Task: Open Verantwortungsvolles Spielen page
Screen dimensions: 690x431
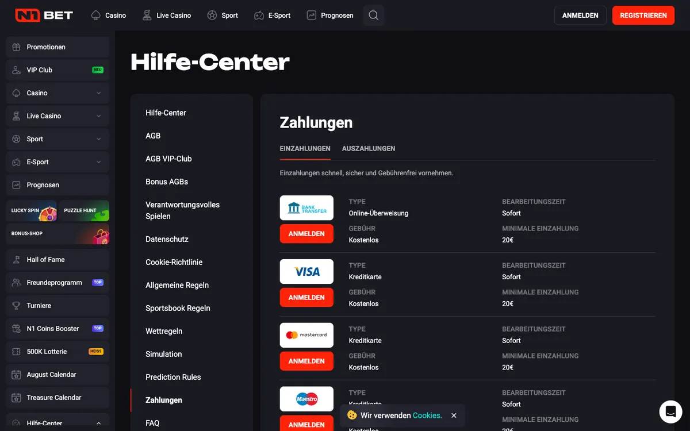Action: [182, 210]
